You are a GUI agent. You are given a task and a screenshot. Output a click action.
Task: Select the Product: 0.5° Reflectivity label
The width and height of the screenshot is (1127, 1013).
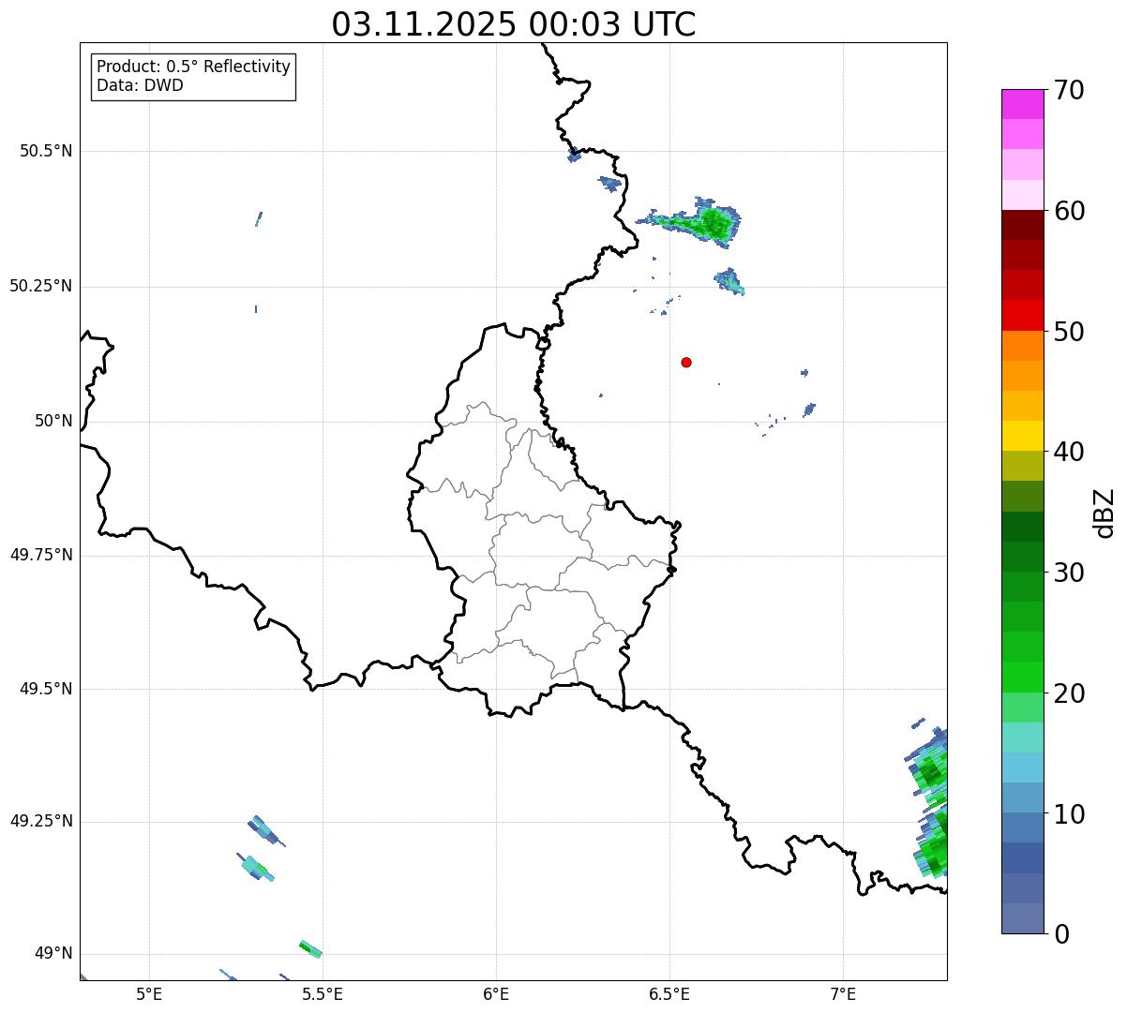pyautogui.click(x=194, y=67)
